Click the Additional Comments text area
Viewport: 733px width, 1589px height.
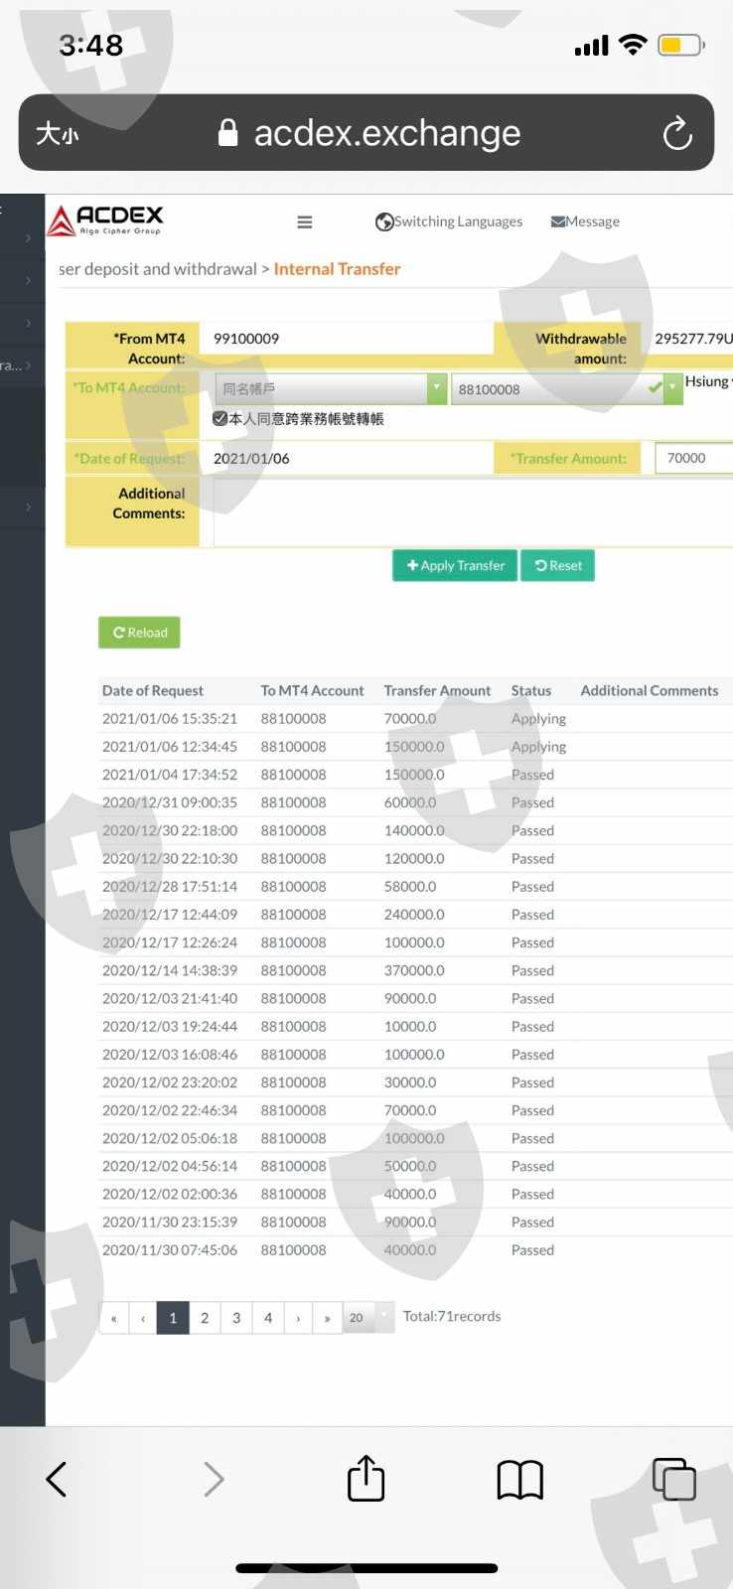(473, 511)
